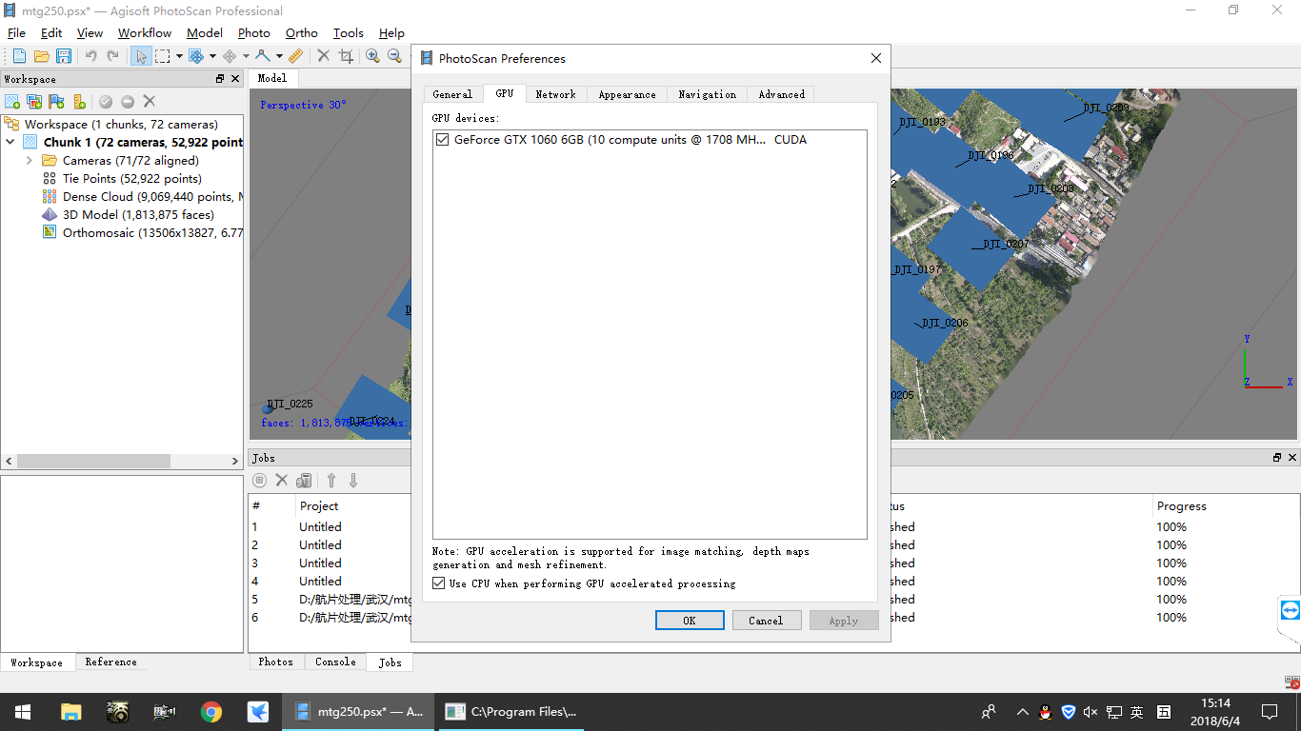Click the Delete selection X icon
This screenshot has width=1301, height=731.
tap(324, 56)
